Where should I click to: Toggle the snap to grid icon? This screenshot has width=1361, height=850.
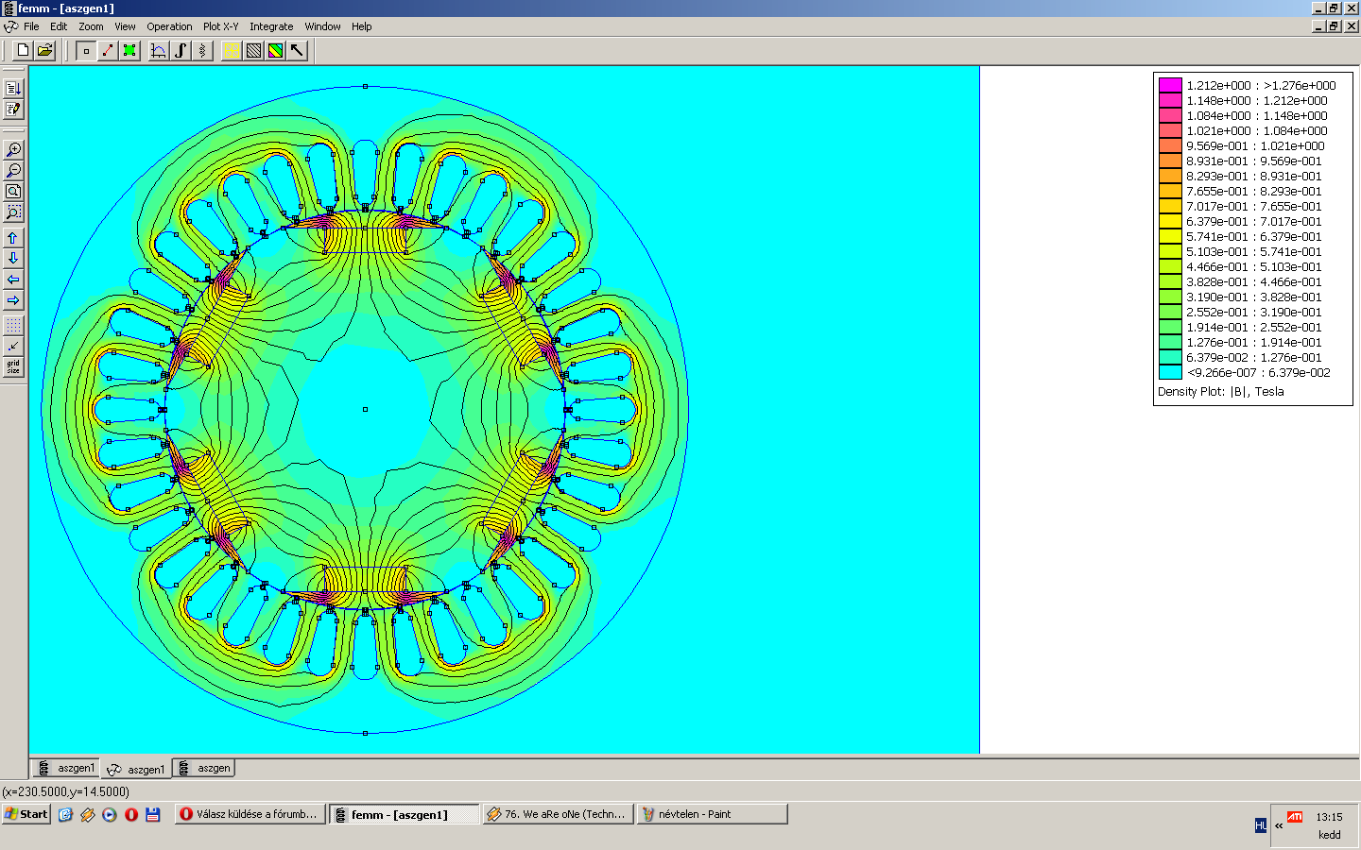pos(13,346)
